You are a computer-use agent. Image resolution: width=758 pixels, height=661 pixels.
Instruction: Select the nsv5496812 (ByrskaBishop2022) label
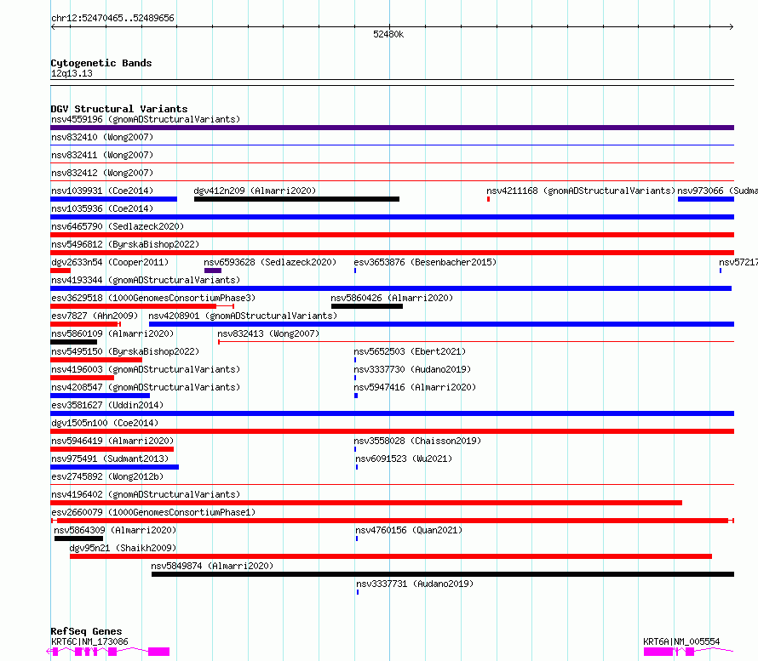pos(125,244)
